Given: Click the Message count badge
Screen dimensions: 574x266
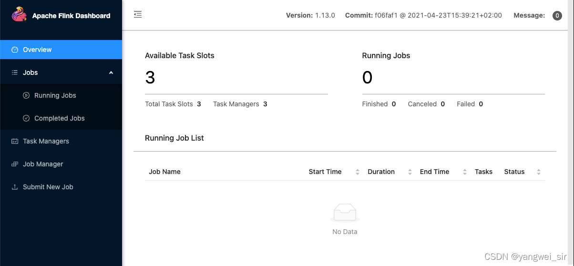Looking at the screenshot, I should [557, 16].
